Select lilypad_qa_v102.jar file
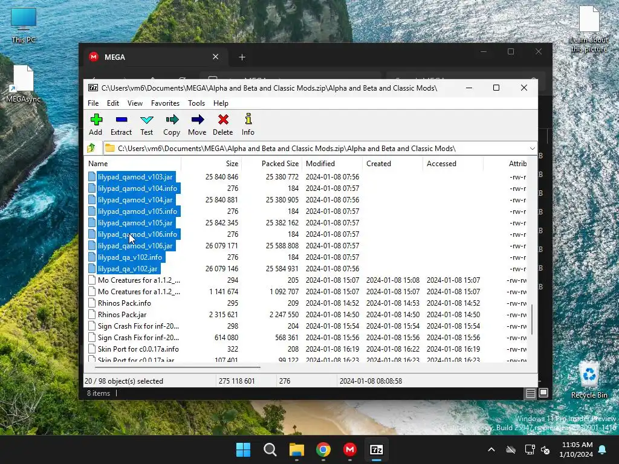 [128, 268]
